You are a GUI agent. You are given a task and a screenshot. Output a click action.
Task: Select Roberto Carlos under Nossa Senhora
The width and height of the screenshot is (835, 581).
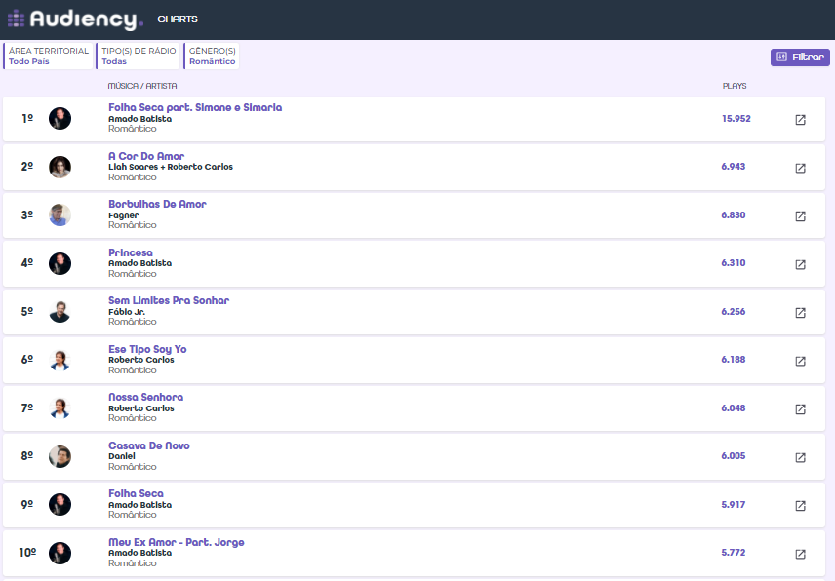[x=141, y=408]
